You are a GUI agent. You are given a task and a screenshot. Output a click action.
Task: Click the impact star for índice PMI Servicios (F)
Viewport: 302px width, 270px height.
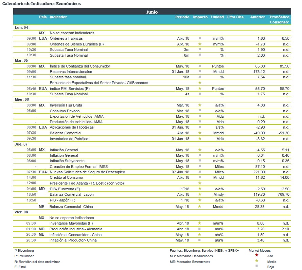pos(200,88)
